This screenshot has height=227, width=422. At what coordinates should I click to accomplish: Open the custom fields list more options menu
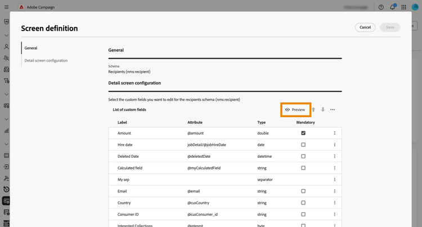[x=333, y=110]
